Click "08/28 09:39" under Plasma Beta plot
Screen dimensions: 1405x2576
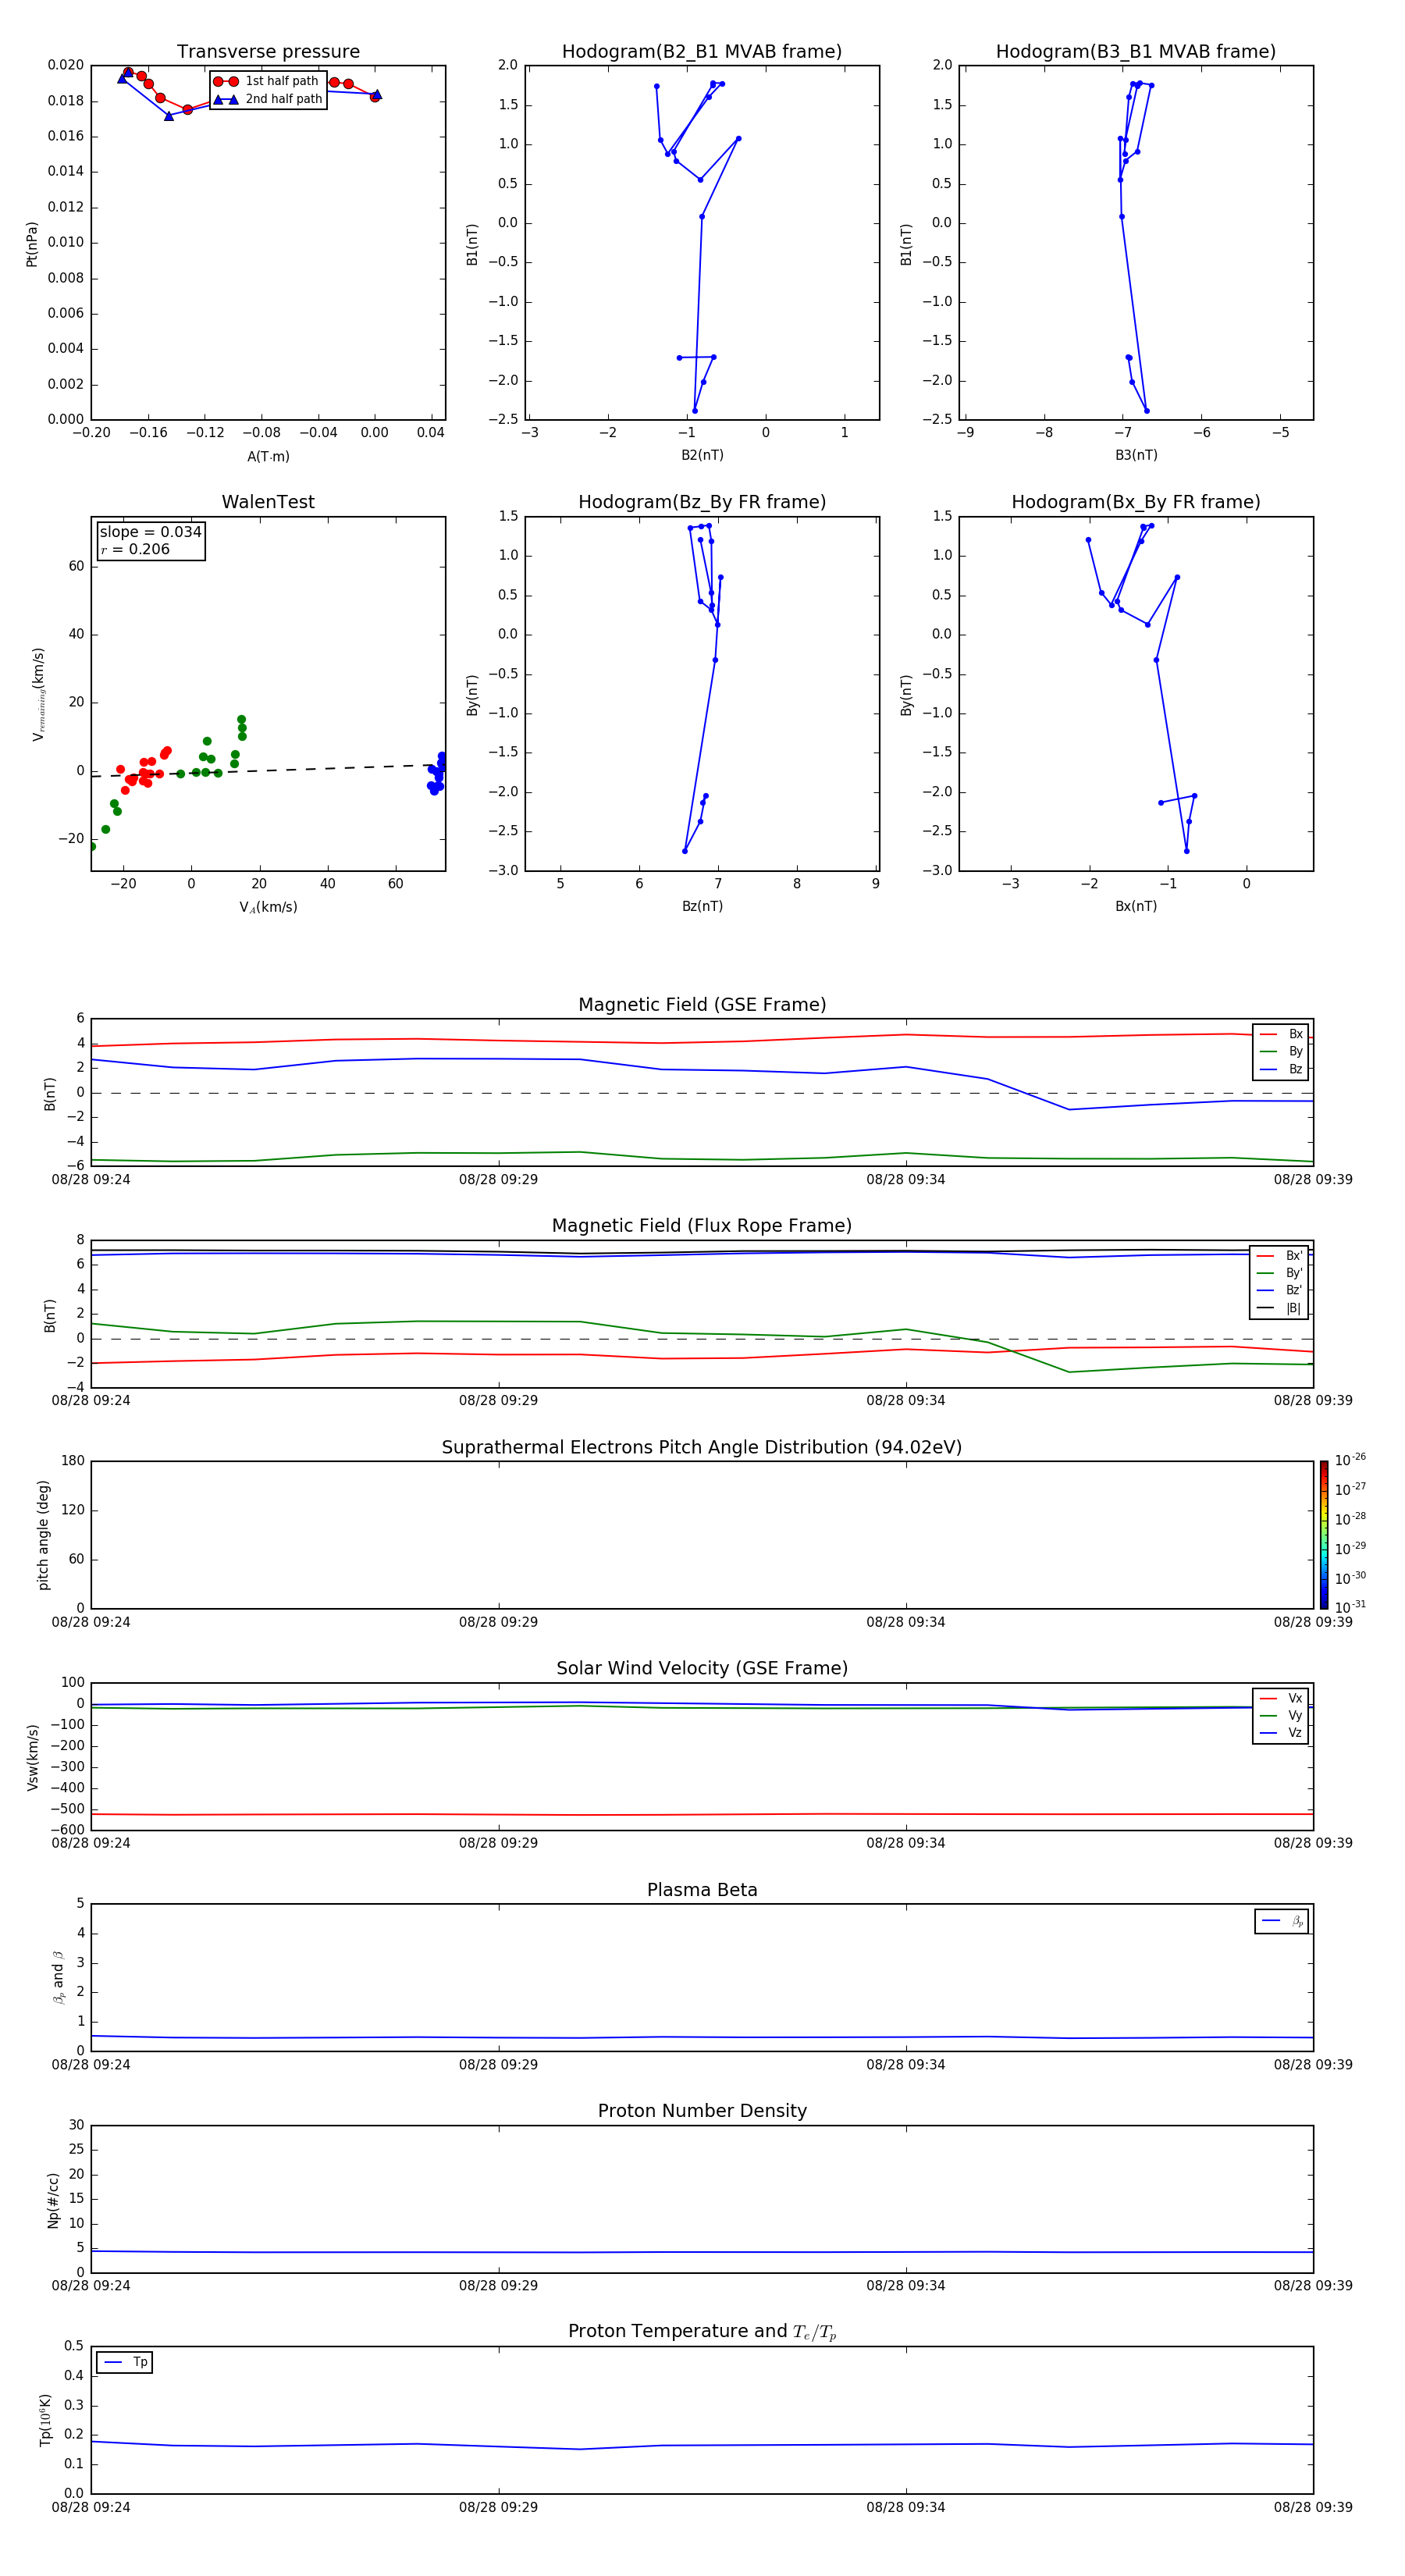1312,2064
